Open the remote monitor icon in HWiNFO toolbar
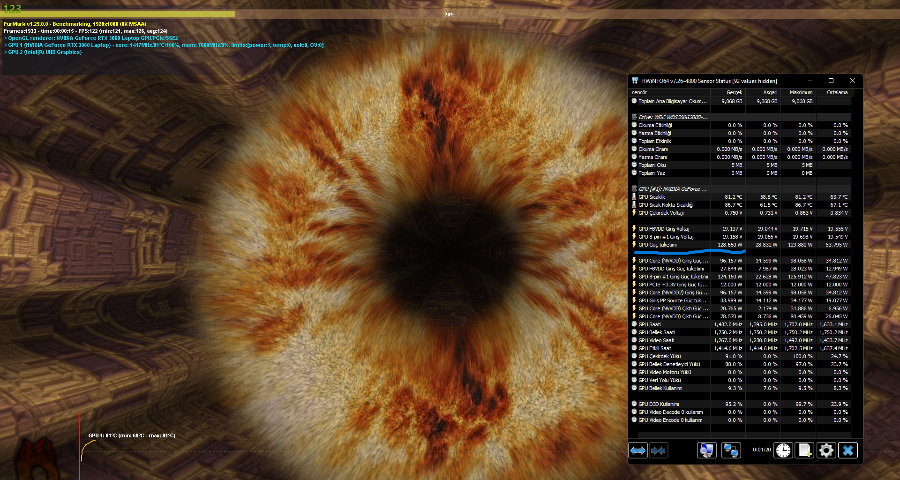 [x=707, y=450]
